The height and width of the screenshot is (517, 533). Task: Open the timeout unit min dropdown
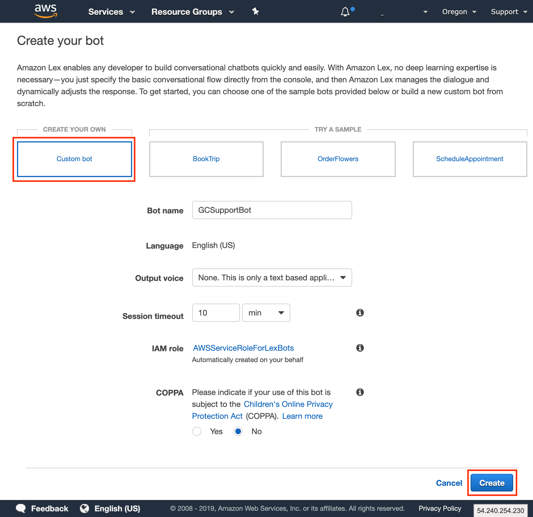(266, 313)
